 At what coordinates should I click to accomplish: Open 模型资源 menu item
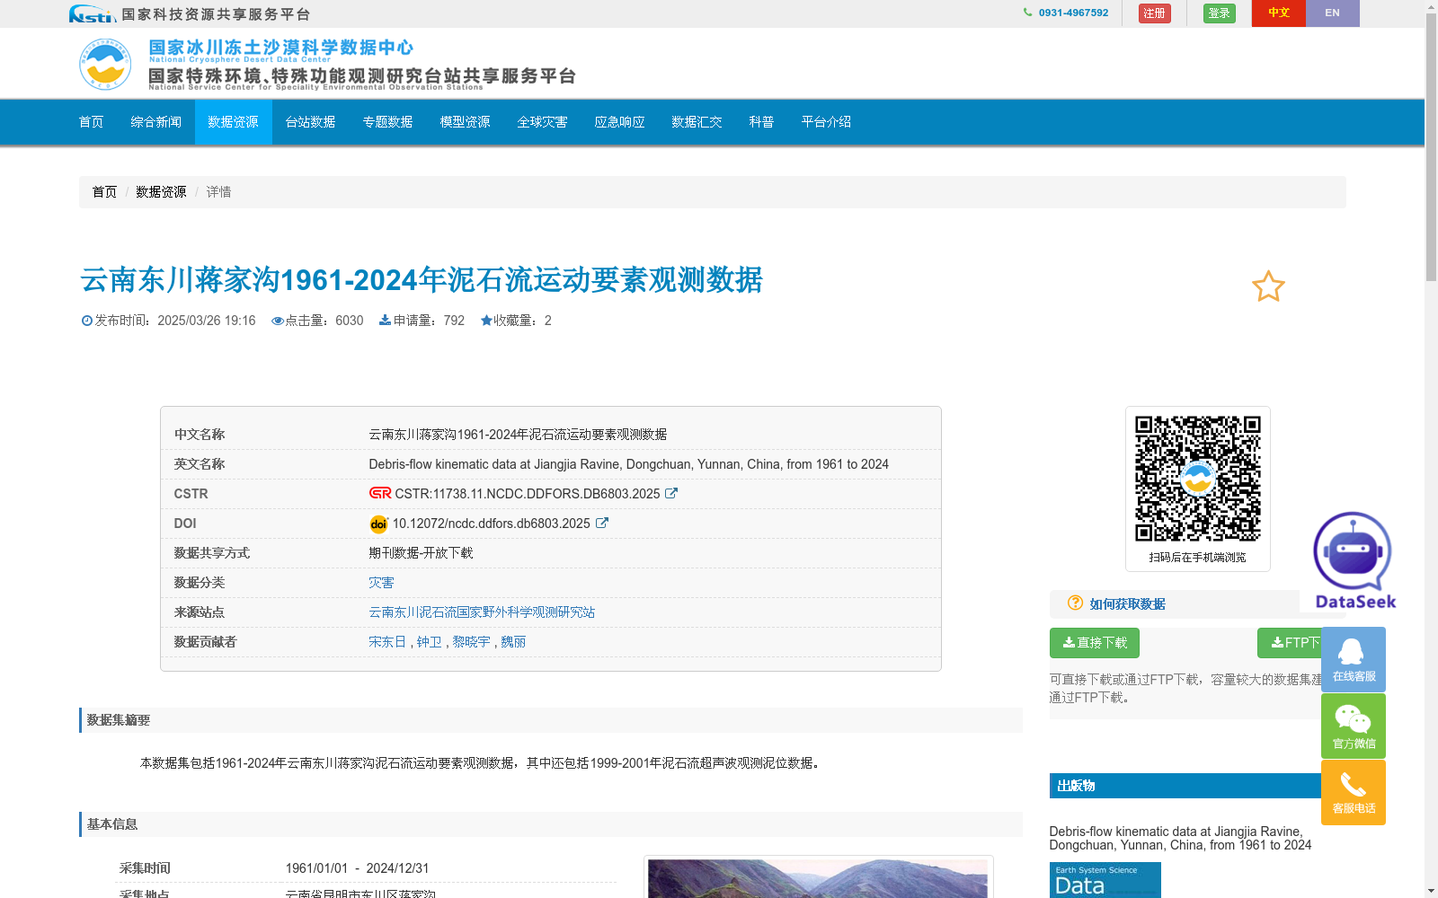pyautogui.click(x=466, y=122)
